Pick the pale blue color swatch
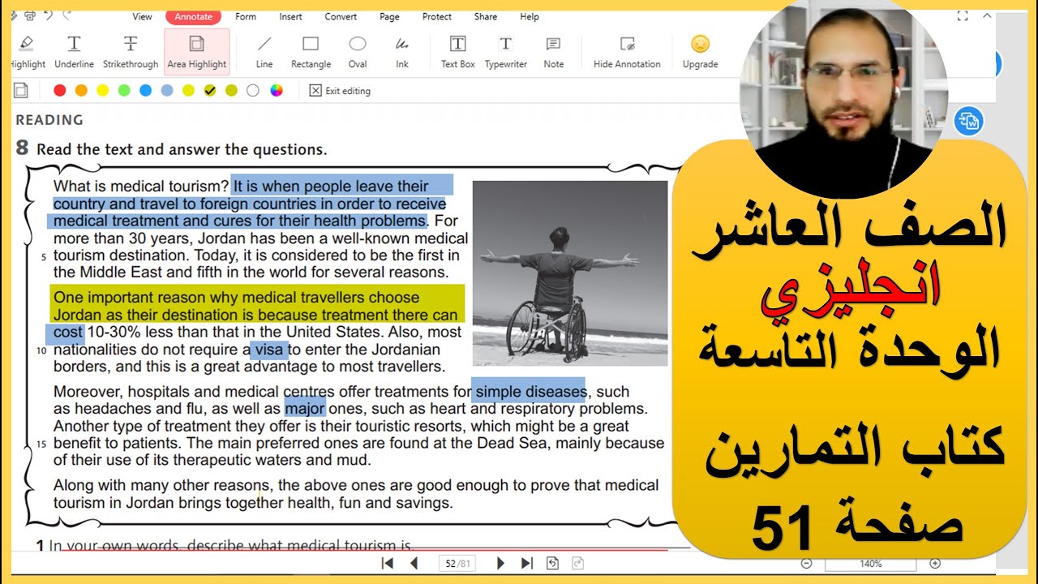This screenshot has height=584, width=1038. (x=167, y=91)
